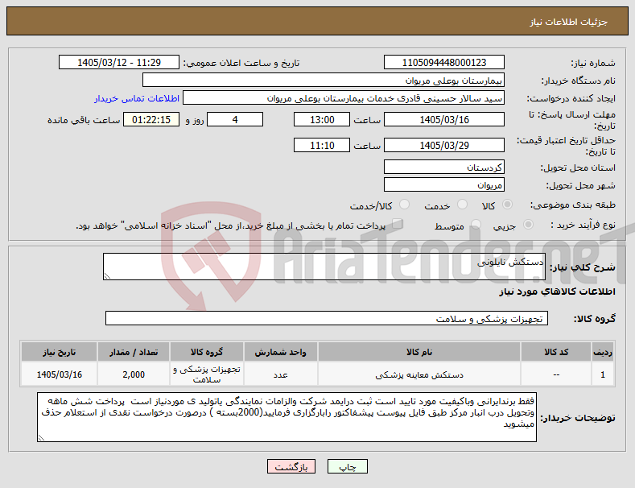Image resolution: width=635 pixels, height=488 pixels.
Task: Click the نام کالا column header
Action: (x=419, y=352)
